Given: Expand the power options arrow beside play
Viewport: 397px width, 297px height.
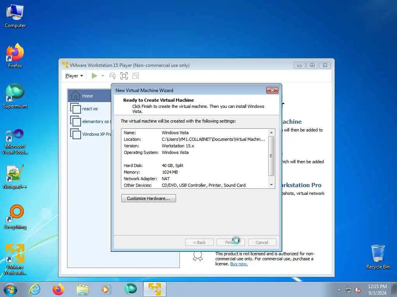Looking at the screenshot, I should tap(103, 76).
